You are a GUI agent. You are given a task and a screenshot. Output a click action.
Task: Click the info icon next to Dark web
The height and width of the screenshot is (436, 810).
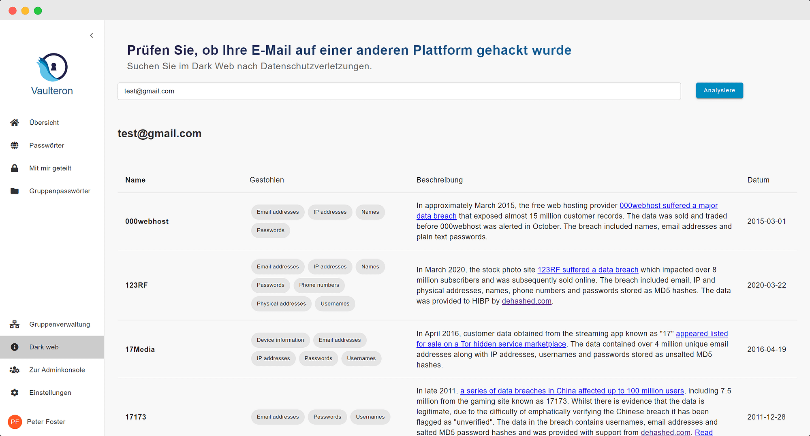(15, 347)
